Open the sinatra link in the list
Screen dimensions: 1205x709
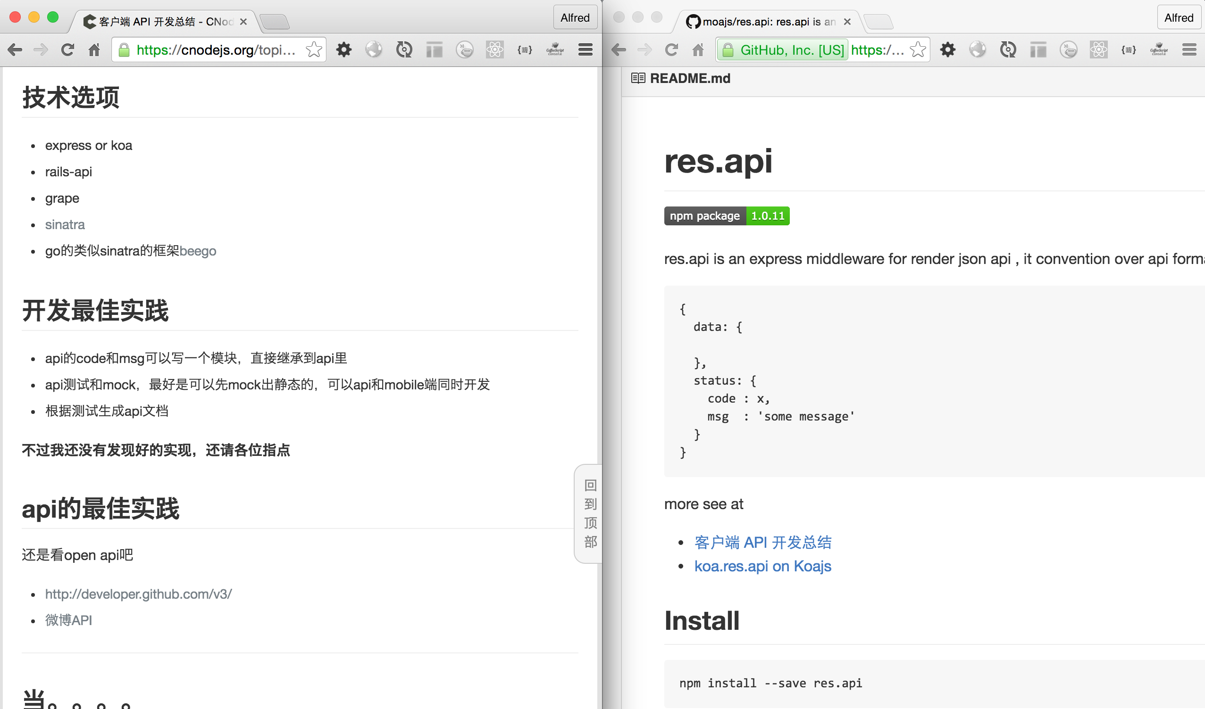click(x=65, y=224)
